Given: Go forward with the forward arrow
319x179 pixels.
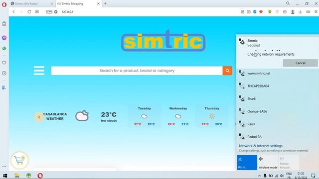Looking at the screenshot, I should 21,12.
